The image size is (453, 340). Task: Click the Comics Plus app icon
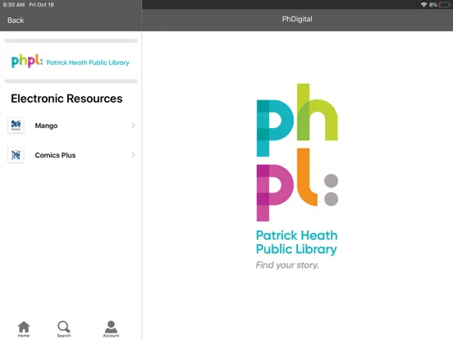click(x=16, y=155)
